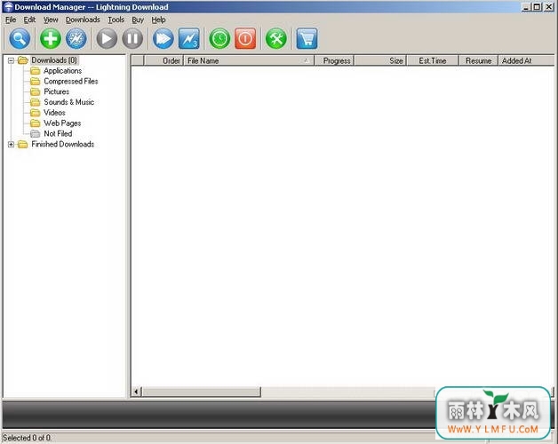
Task: Select the Finished Downloads folder
Action: 62,144
